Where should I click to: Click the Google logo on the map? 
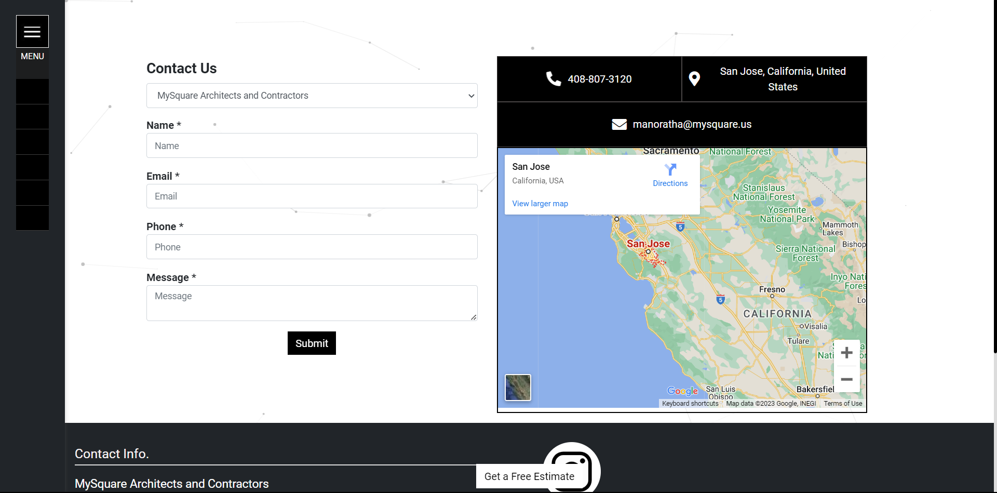pyautogui.click(x=683, y=391)
